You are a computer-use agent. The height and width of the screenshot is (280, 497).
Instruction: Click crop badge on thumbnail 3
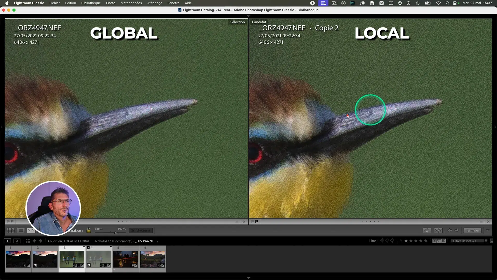pyautogui.click(x=79, y=265)
